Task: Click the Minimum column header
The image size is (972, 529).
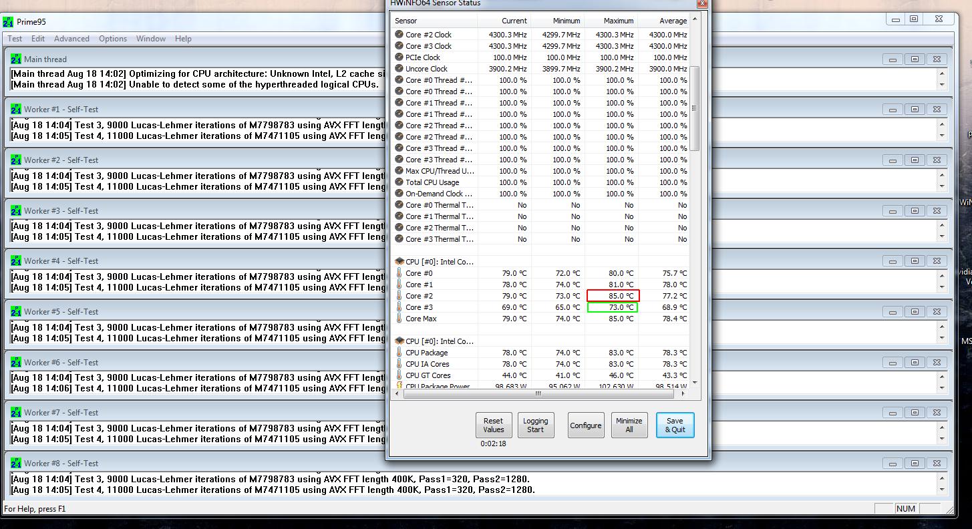Action: click(558, 21)
